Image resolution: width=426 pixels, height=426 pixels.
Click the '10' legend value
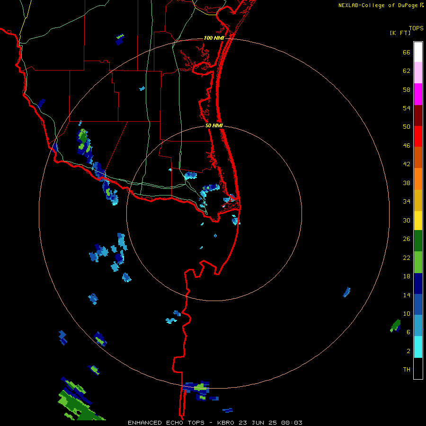pyautogui.click(x=407, y=314)
